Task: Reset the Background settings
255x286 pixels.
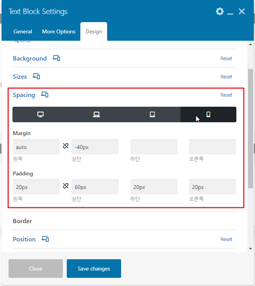Action: (226, 58)
